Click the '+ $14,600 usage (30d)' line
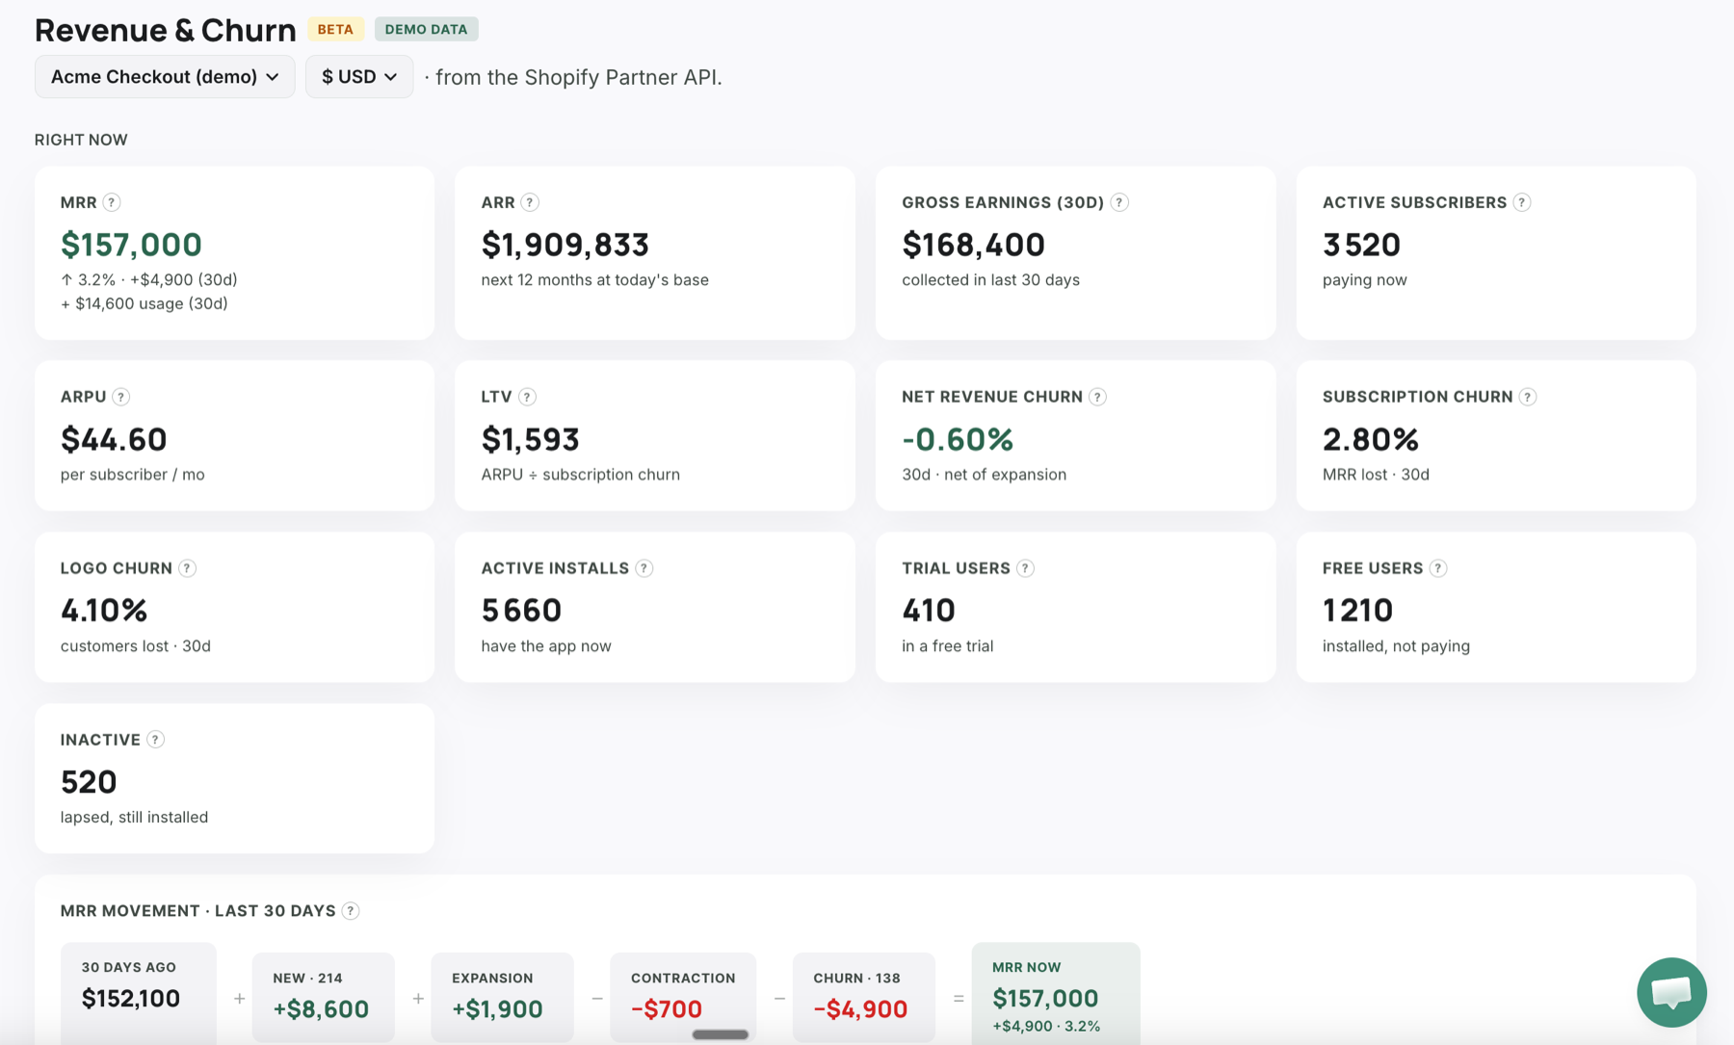1734x1045 pixels. [x=144, y=303]
